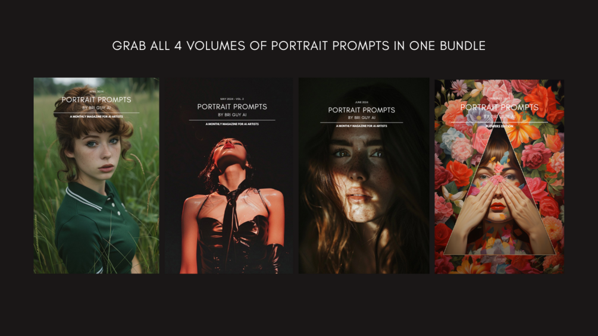Click the 'June 2024' date label
598x336 pixels.
coord(362,102)
